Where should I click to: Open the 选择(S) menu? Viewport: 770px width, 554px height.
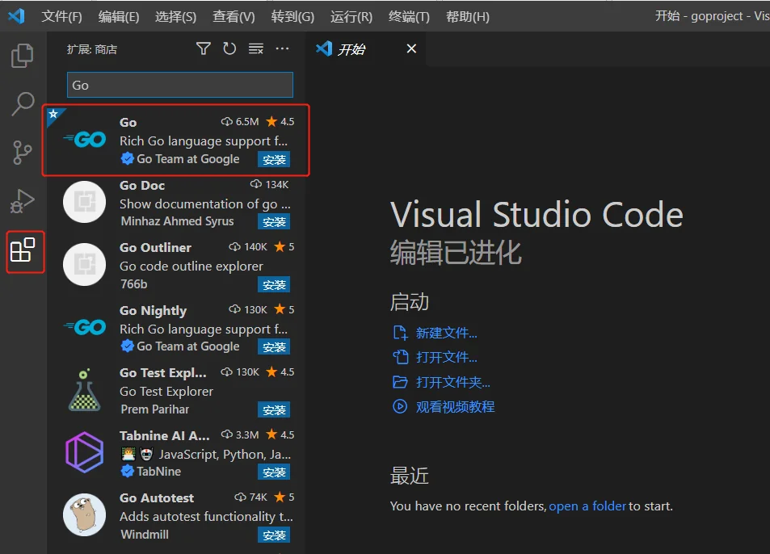point(175,17)
